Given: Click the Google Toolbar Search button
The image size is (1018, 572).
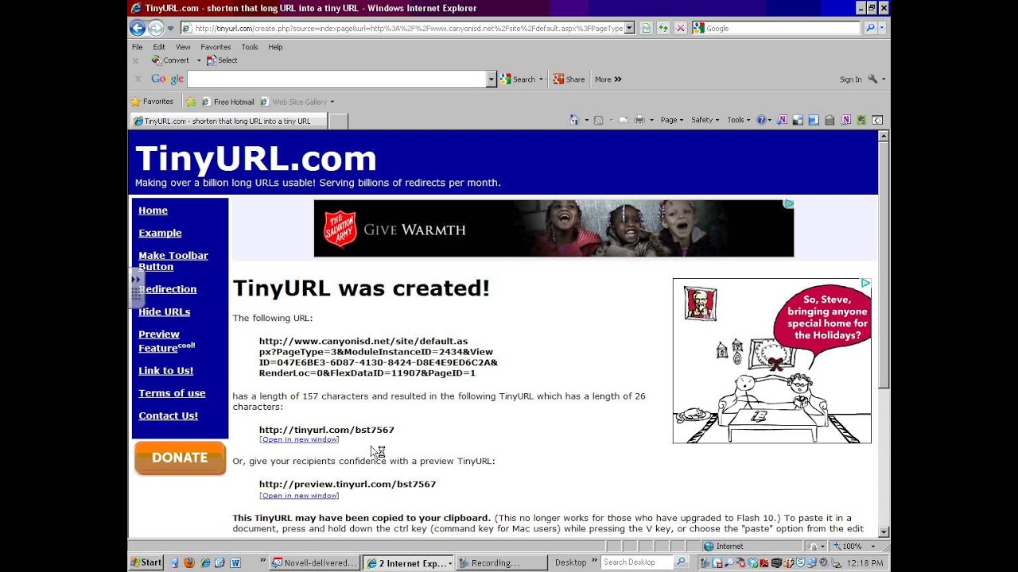Looking at the screenshot, I should pos(518,79).
